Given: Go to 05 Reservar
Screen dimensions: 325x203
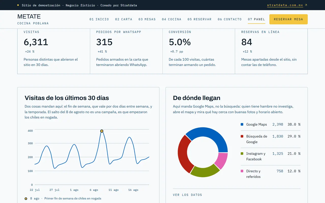Looking at the screenshot, I should tap(200, 19).
